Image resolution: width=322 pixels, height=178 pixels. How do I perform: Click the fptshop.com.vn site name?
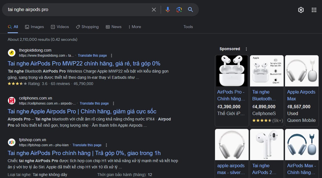pyautogui.click(x=32, y=140)
